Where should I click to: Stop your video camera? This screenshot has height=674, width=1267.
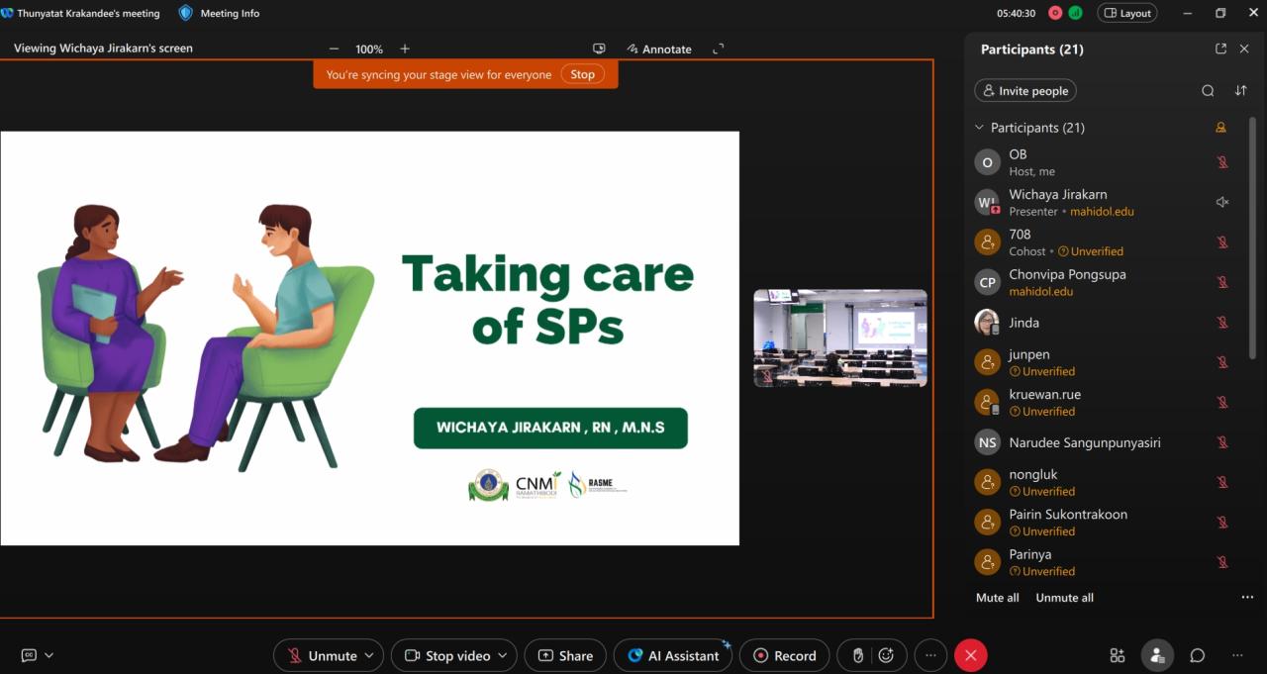click(x=447, y=655)
